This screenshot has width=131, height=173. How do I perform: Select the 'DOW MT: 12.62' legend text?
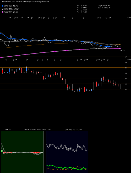coord(11,9)
